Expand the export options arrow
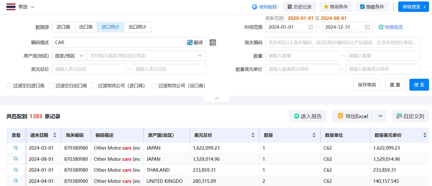432x186 pixels. 380,116
